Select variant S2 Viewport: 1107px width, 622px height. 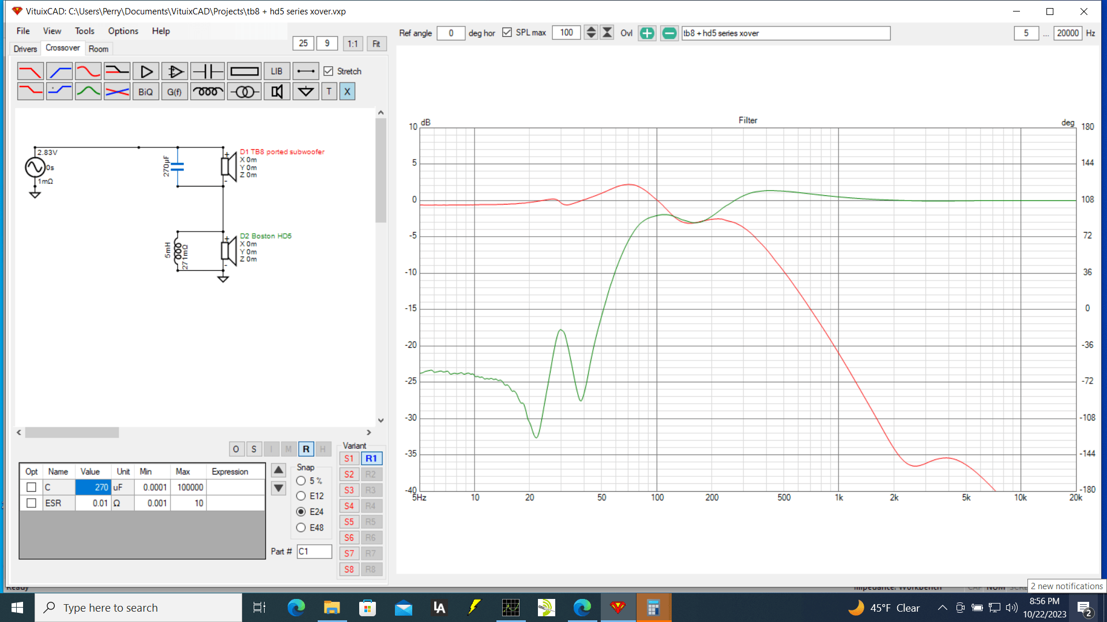coord(349,475)
